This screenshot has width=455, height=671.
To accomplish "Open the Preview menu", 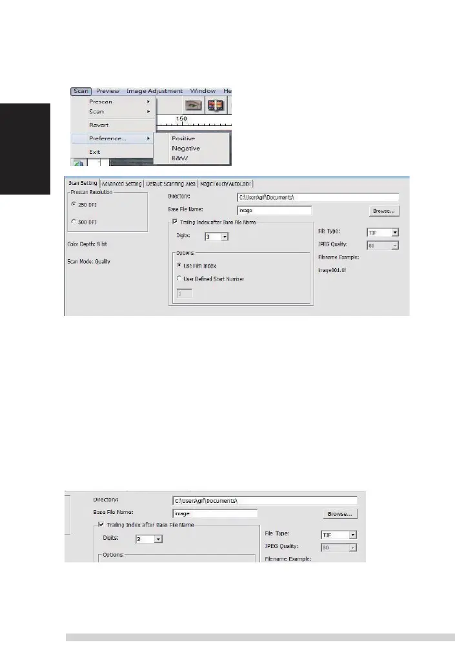I will 108,91.
